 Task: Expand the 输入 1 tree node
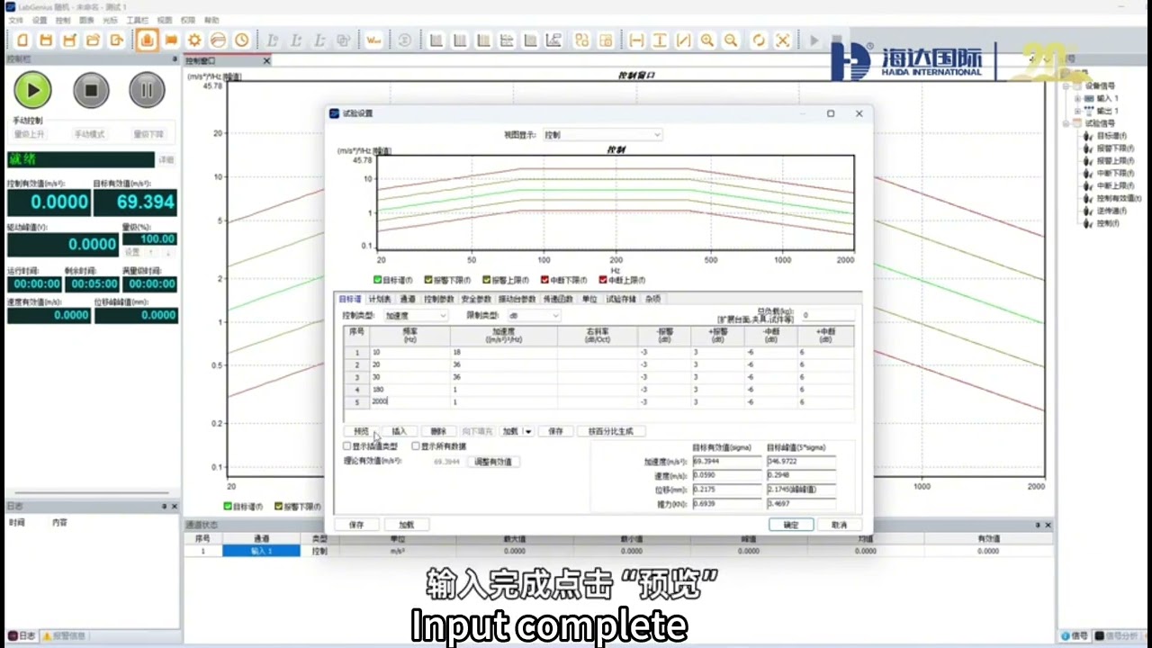pyautogui.click(x=1077, y=98)
